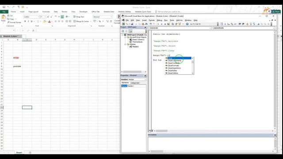
Task: Click the Font Color red A icon
Action: pos(50,22)
